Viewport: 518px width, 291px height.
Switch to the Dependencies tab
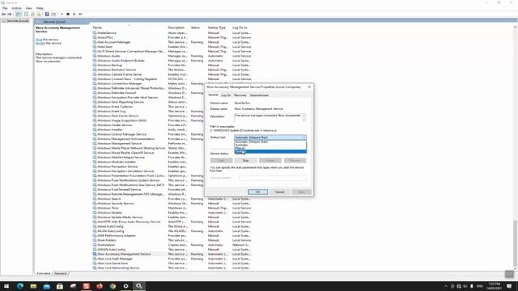pyautogui.click(x=259, y=95)
